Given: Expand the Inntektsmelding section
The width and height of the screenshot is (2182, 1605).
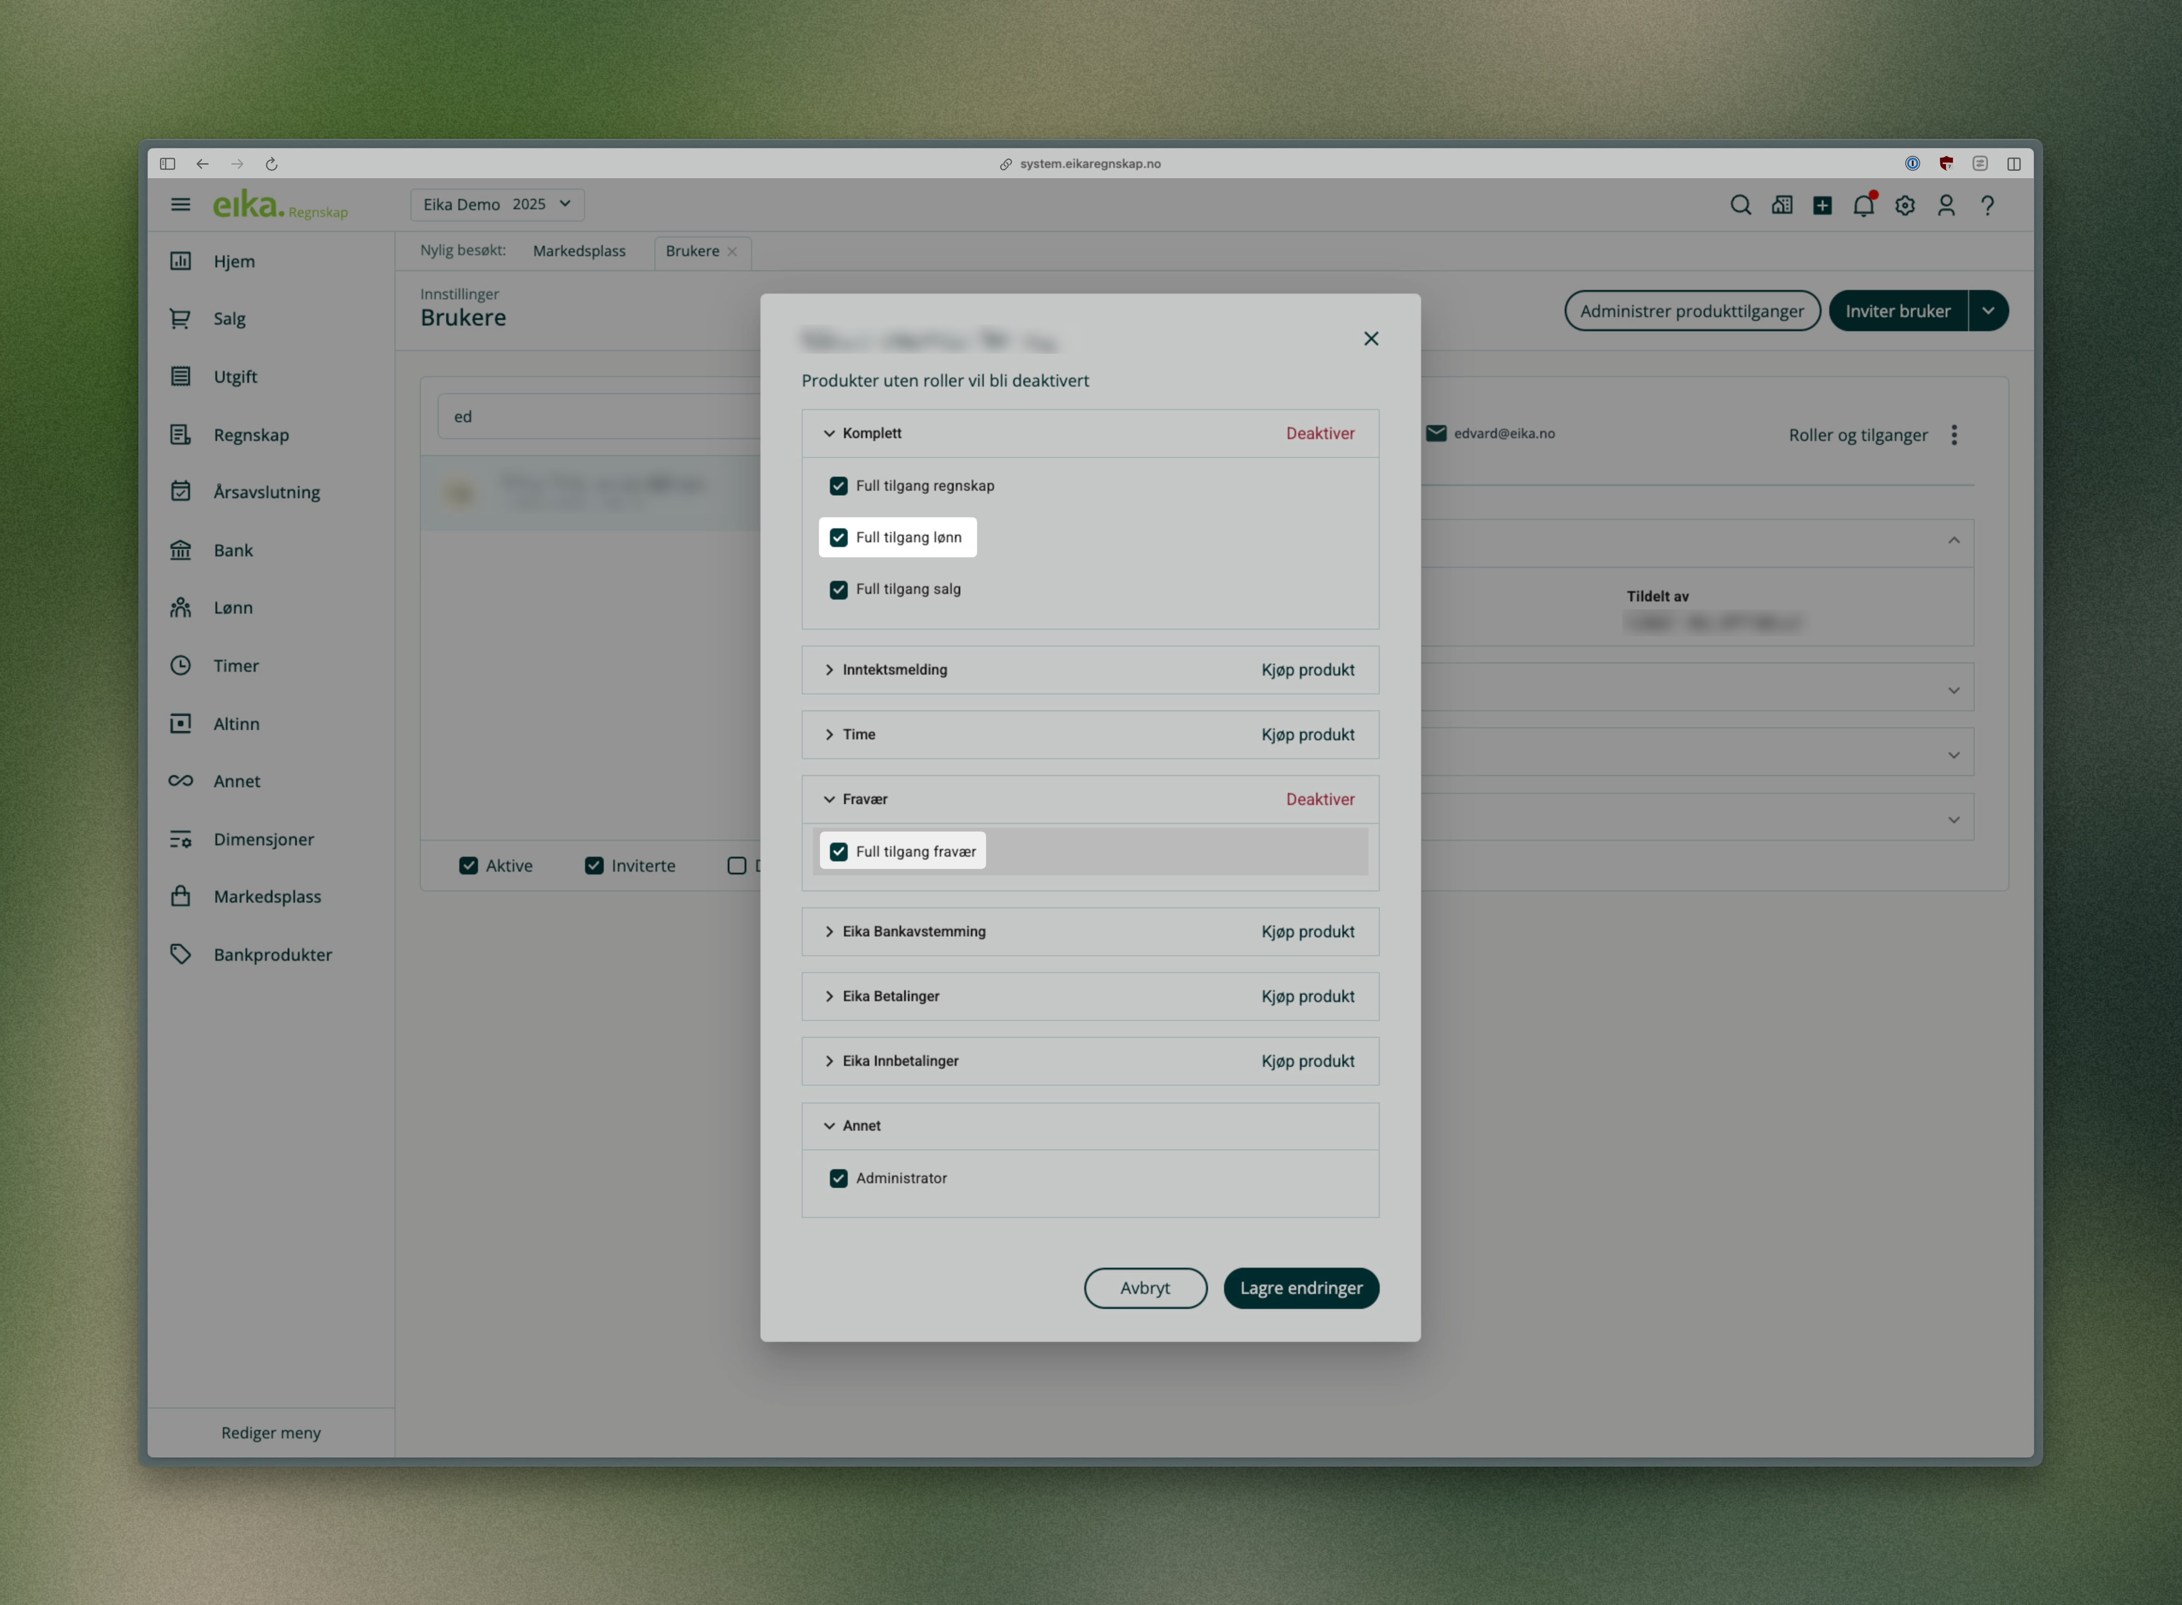Looking at the screenshot, I should point(829,669).
